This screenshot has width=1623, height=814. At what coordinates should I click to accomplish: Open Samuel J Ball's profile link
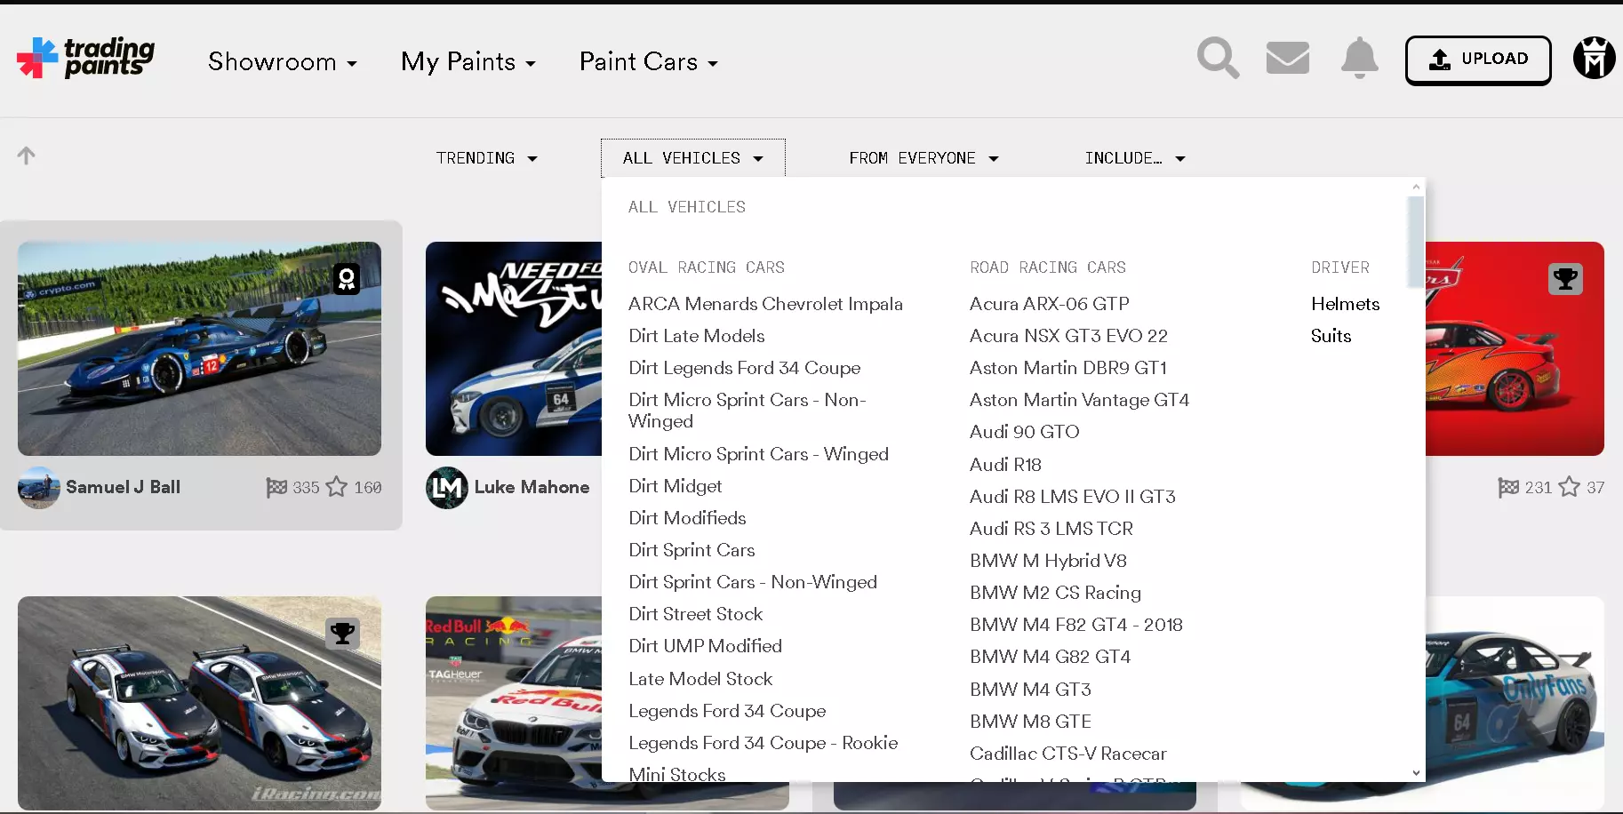(123, 487)
